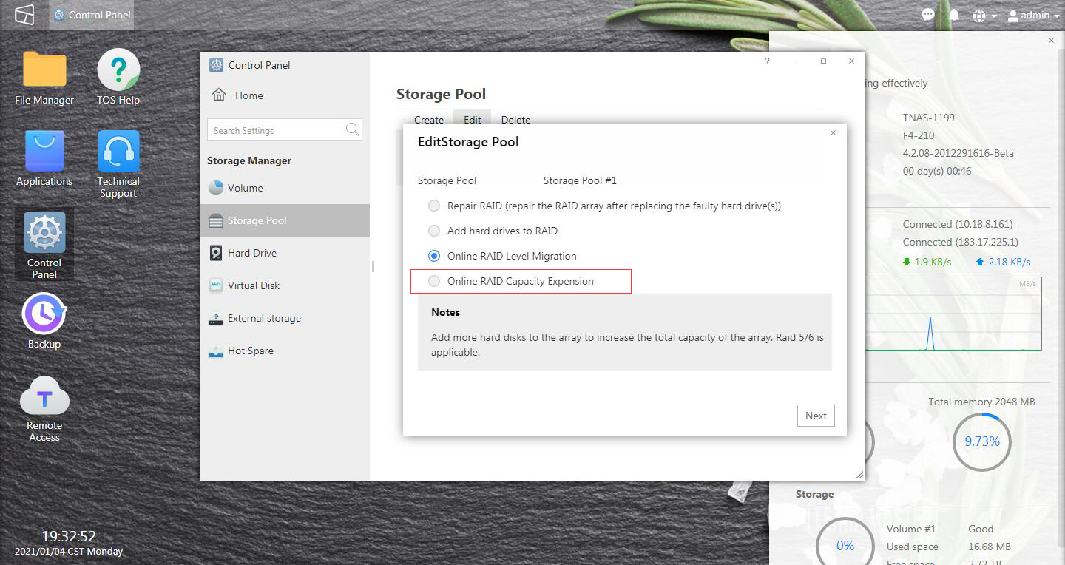Select Add hard drives to RAID option
The image size is (1065, 565).
[x=434, y=231]
